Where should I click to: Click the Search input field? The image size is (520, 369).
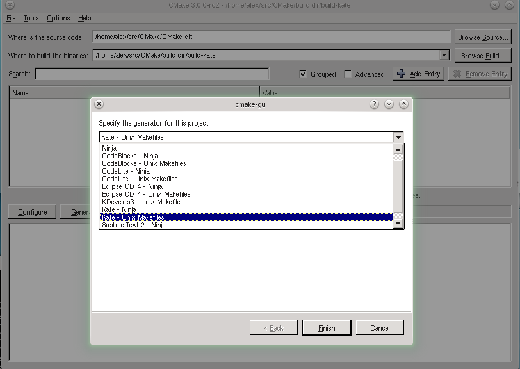pyautogui.click(x=152, y=74)
